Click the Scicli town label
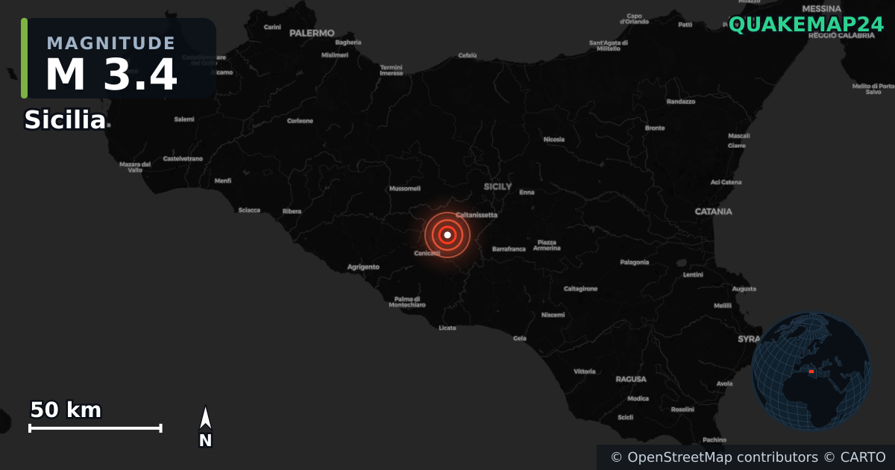 [x=626, y=417]
